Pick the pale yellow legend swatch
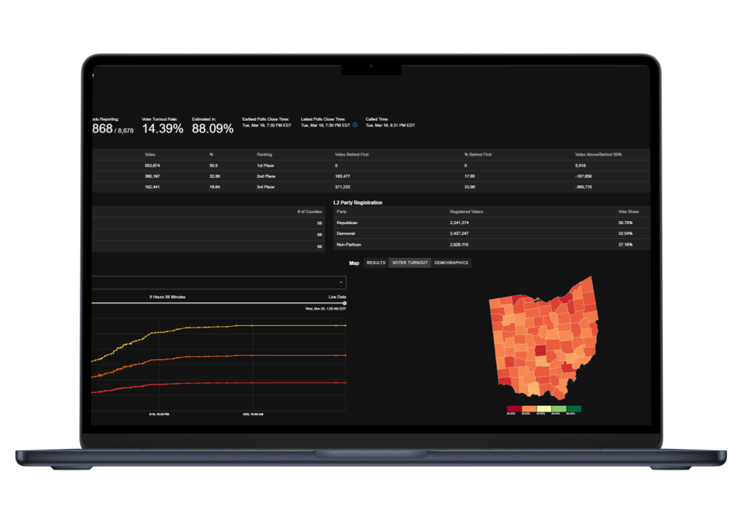 click(543, 409)
